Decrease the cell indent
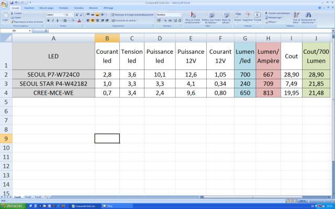Image resolution: width=335 pixels, height=209 pixels. point(103,20)
